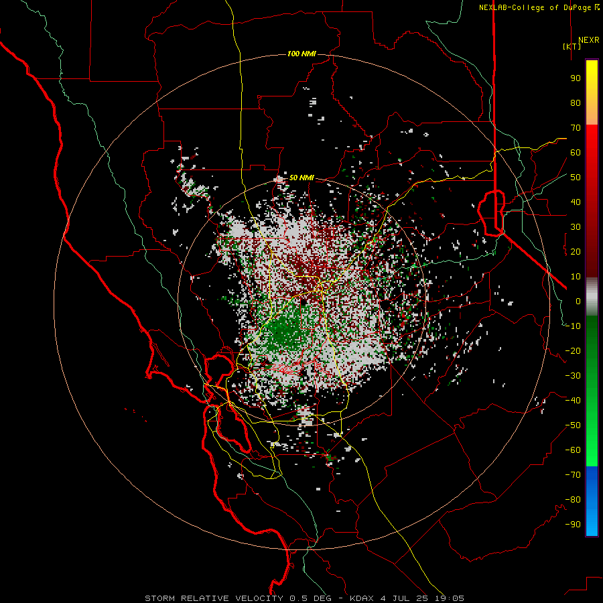Click the -70 value on the velocity scale
Viewport: 603px width, 603px height.
[x=573, y=475]
